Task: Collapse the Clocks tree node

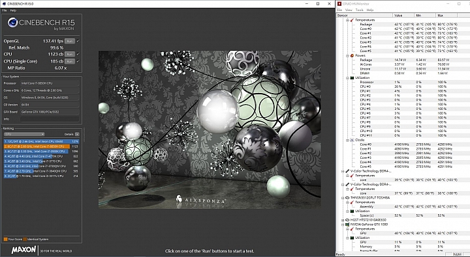Action: (347, 140)
